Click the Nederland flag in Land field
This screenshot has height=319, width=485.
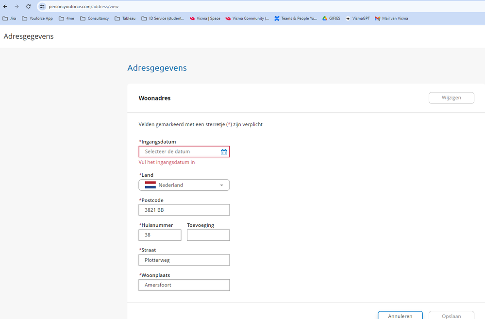[x=151, y=185]
